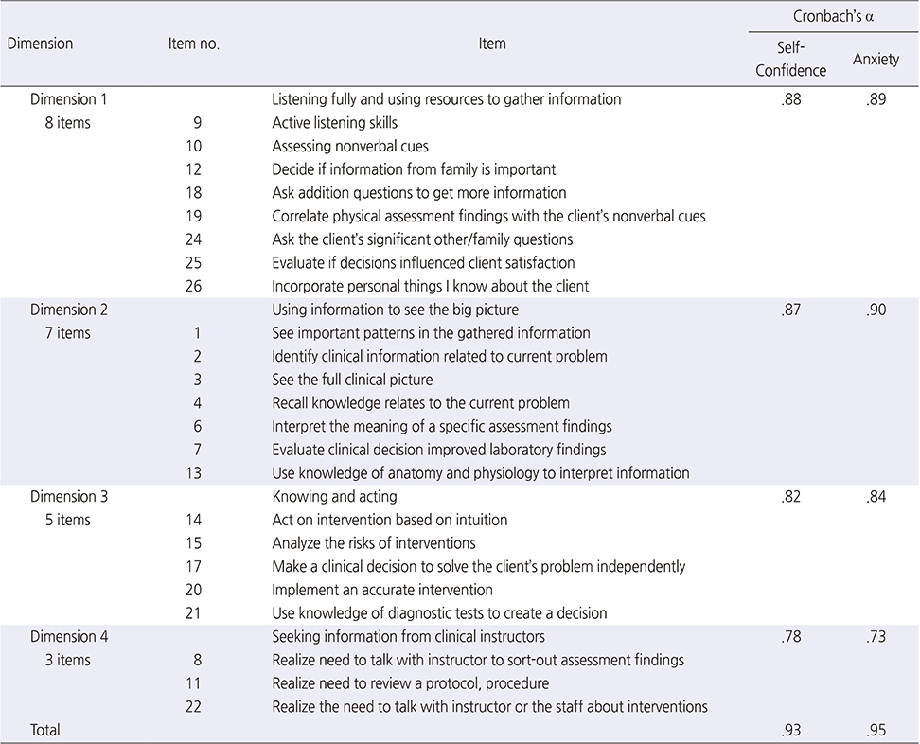Select the Dimension 2 row label

tap(69, 310)
